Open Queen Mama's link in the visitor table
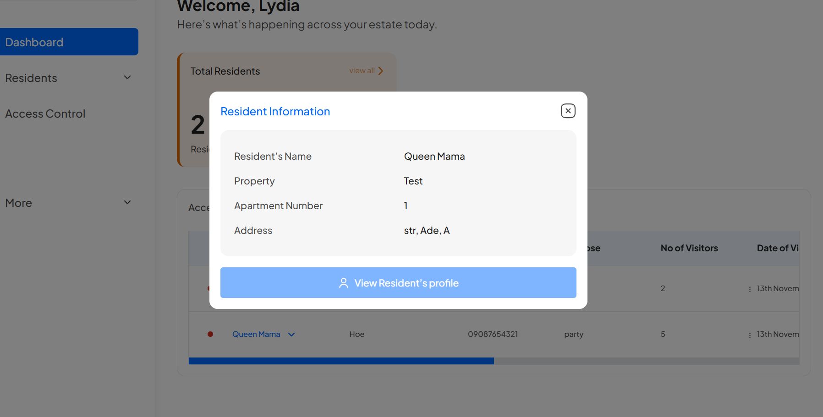Screen dimensions: 823x417 coord(256,334)
